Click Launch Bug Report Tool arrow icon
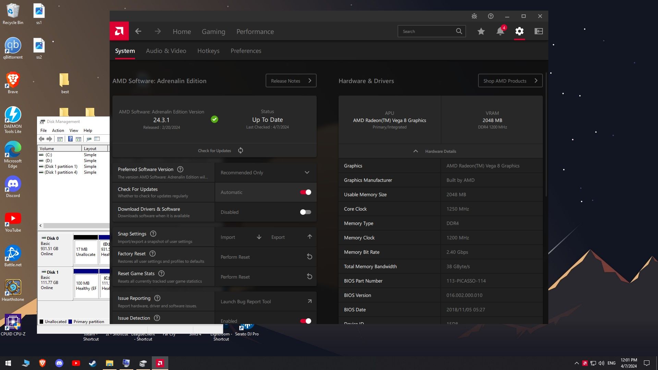The width and height of the screenshot is (658, 370). point(309,301)
